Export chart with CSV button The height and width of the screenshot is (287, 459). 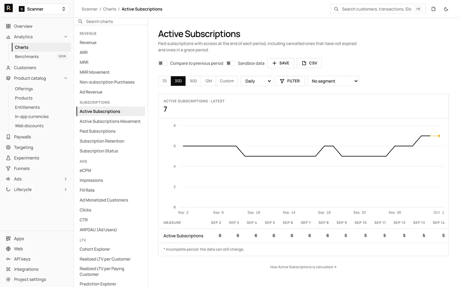pyautogui.click(x=309, y=63)
